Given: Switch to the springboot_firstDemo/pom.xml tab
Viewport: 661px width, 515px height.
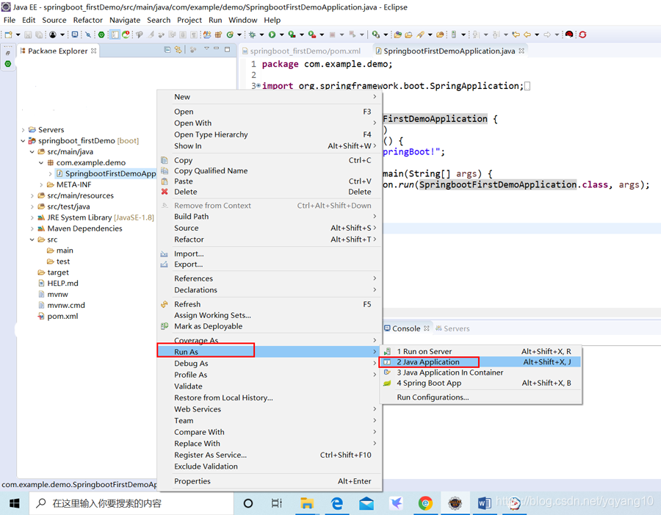Looking at the screenshot, I should click(306, 51).
